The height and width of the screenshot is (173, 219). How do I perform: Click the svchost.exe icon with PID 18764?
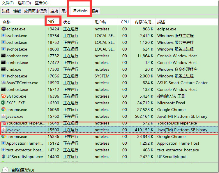point(3,35)
